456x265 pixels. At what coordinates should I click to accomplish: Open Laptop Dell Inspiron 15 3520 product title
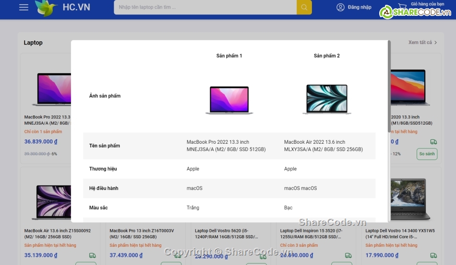314,233
